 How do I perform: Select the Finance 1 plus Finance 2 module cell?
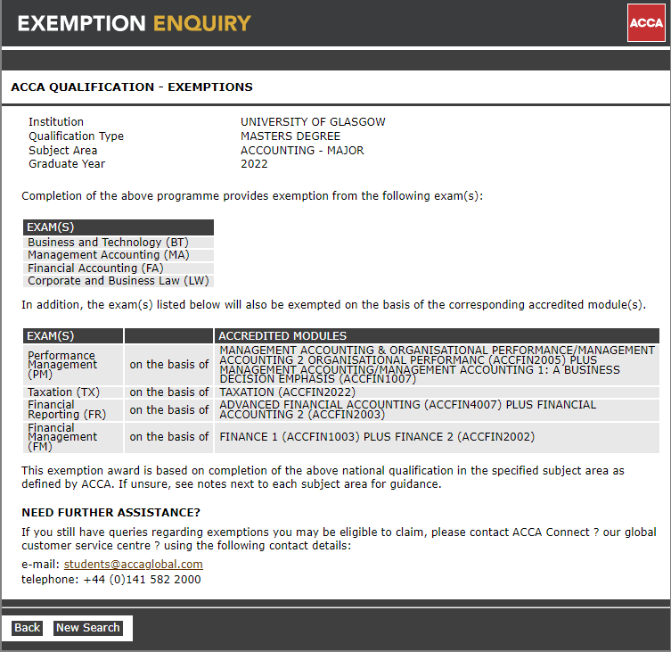378,437
